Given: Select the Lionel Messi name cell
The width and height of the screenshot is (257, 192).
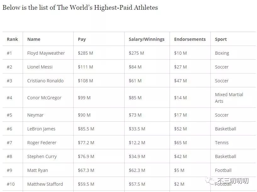Looking at the screenshot, I should point(40,67).
